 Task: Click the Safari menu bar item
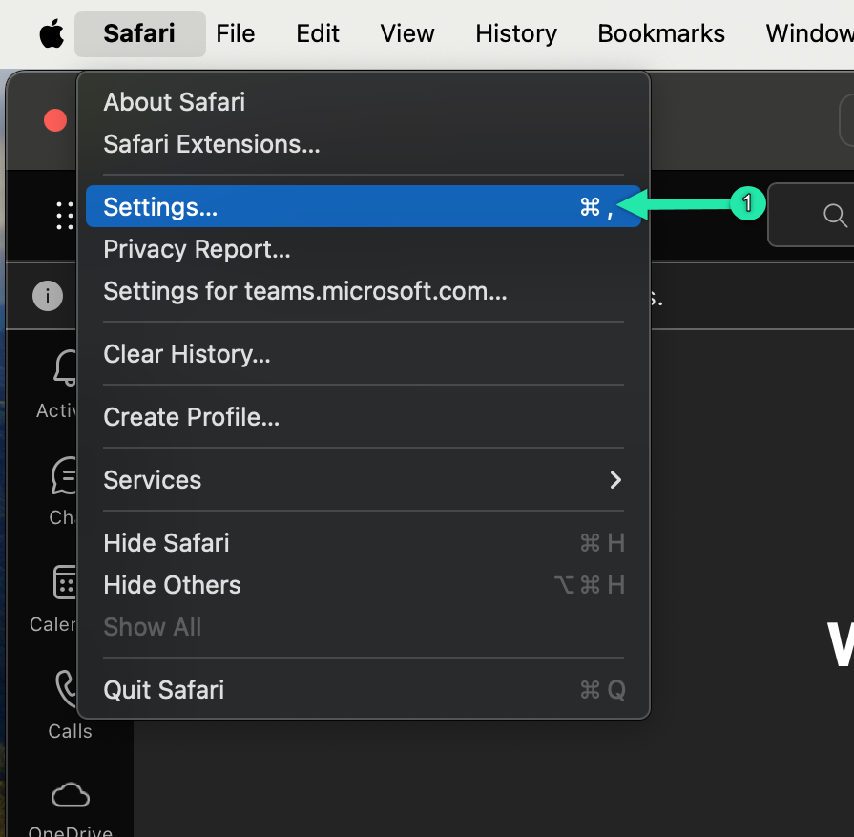point(139,33)
